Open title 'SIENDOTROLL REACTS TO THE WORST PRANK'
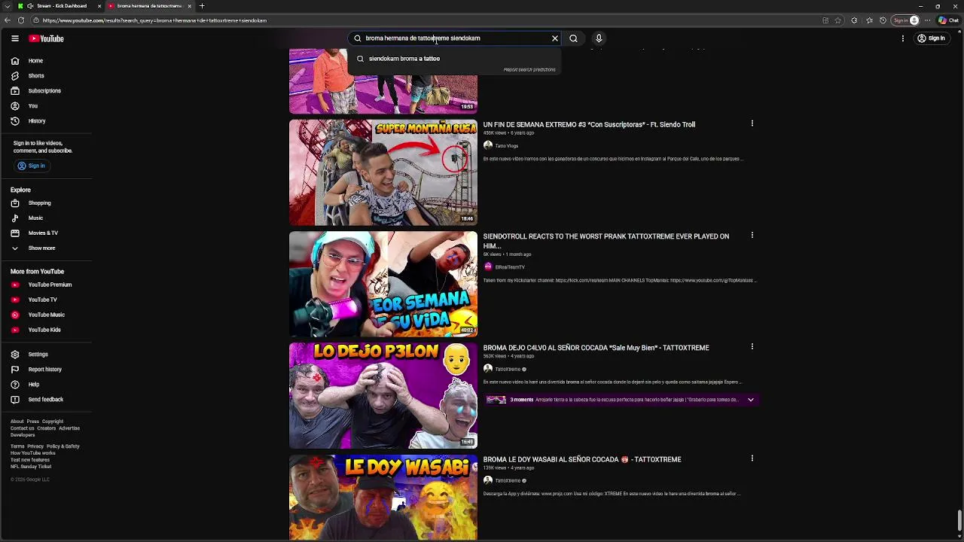This screenshot has width=964, height=542. [x=606, y=241]
